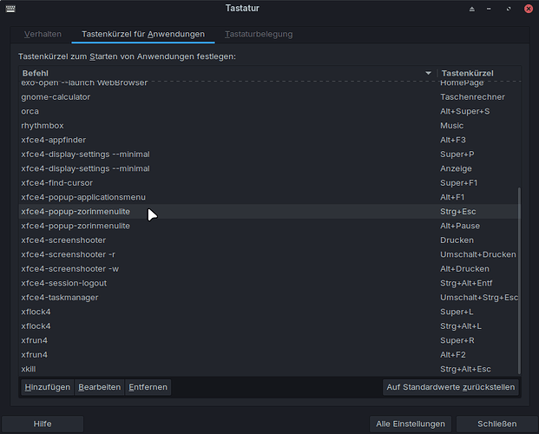Reset shortcuts with Auf Standardwerte zurückstellen
Screen dimensions: 539x434
[450, 387]
